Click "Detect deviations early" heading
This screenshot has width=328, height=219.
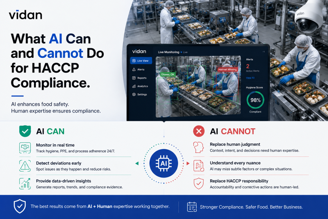[59, 163]
